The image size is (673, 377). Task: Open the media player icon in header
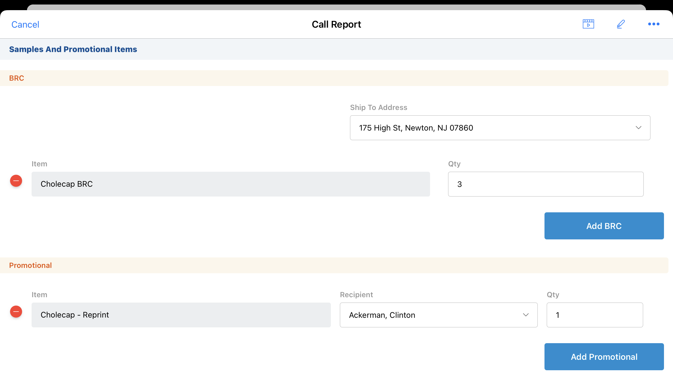coord(588,24)
